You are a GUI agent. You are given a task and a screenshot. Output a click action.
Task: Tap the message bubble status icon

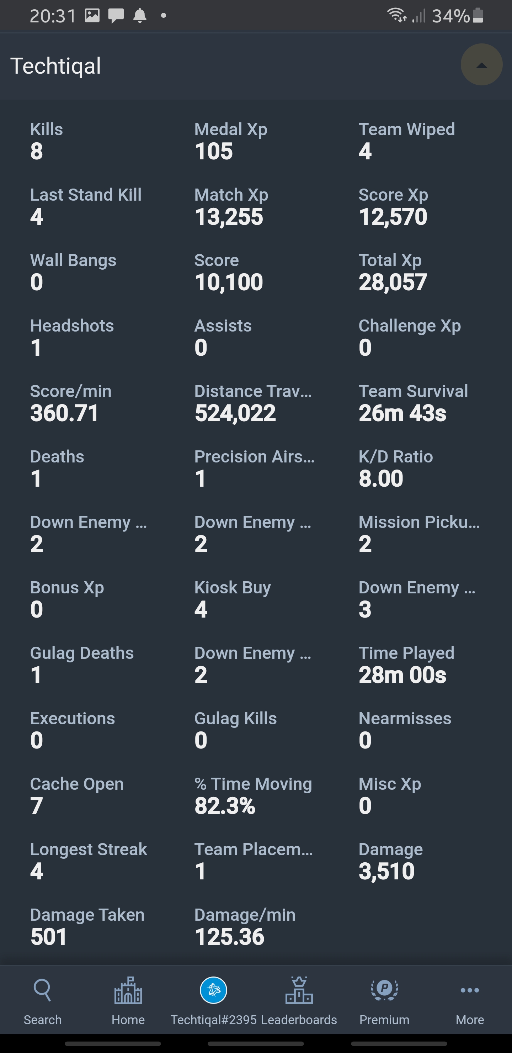(116, 16)
